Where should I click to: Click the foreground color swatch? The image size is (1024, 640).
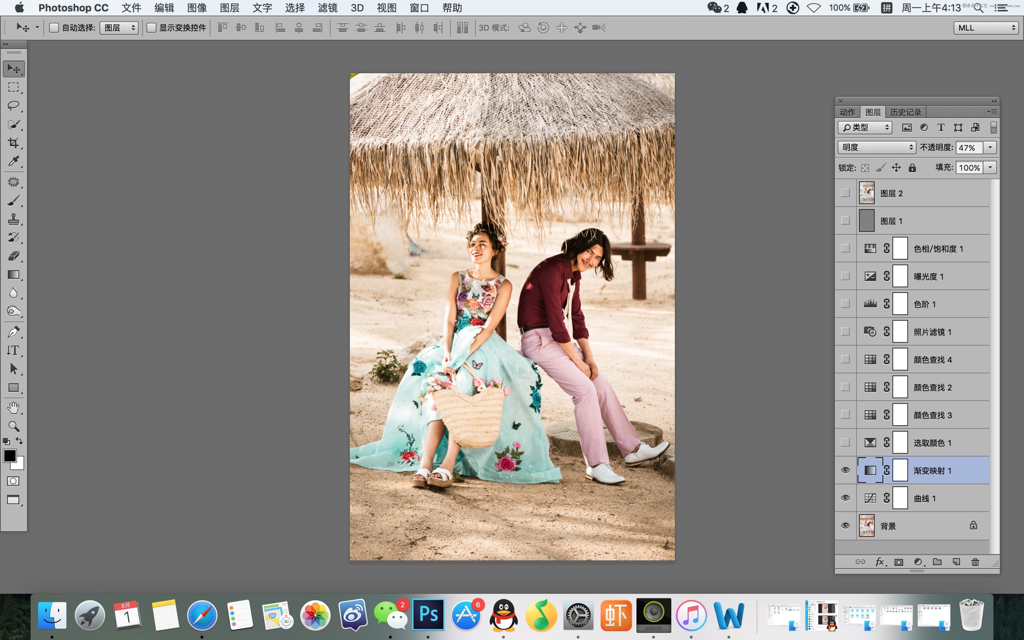coord(10,456)
